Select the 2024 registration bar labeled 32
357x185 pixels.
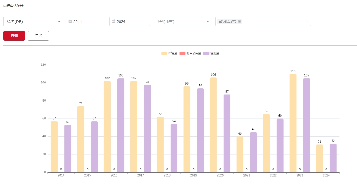point(333,158)
